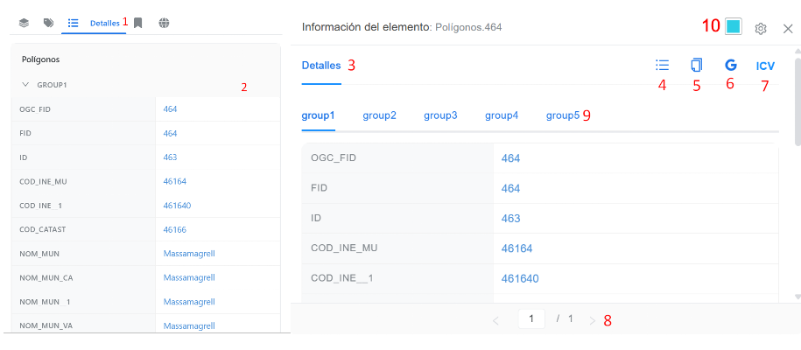Click the cyan highlight color swatch
This screenshot has height=350, width=801.
pos(734,26)
